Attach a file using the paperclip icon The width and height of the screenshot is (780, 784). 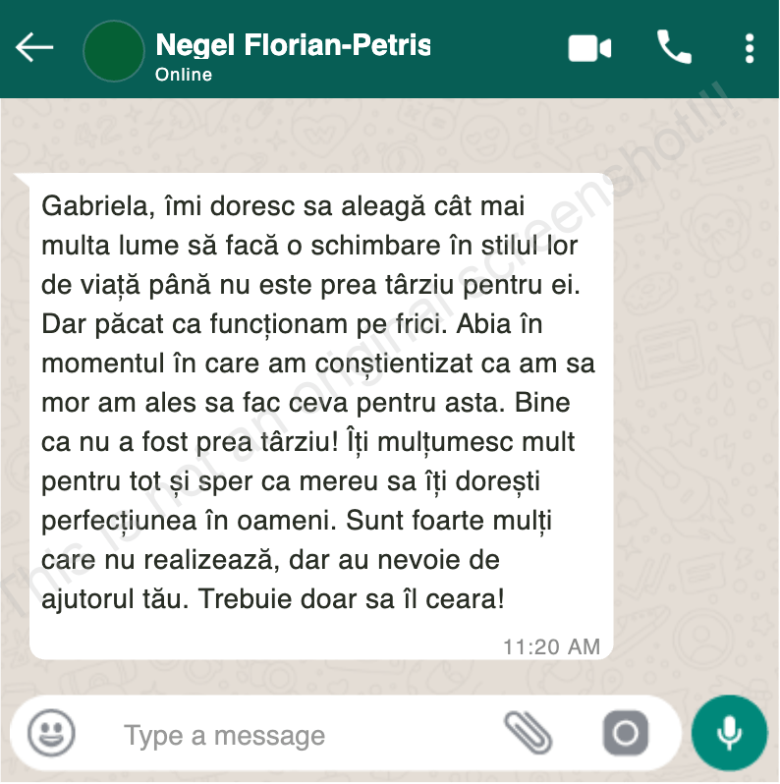pos(528,733)
